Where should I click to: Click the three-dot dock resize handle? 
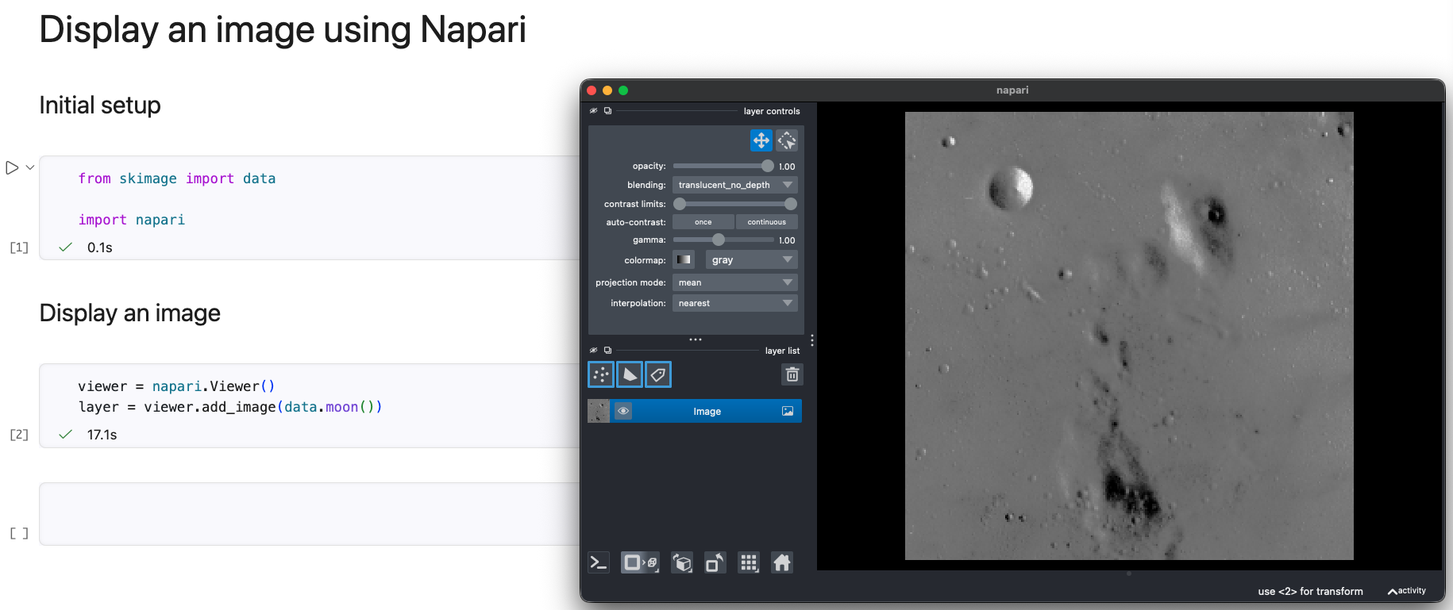(696, 340)
